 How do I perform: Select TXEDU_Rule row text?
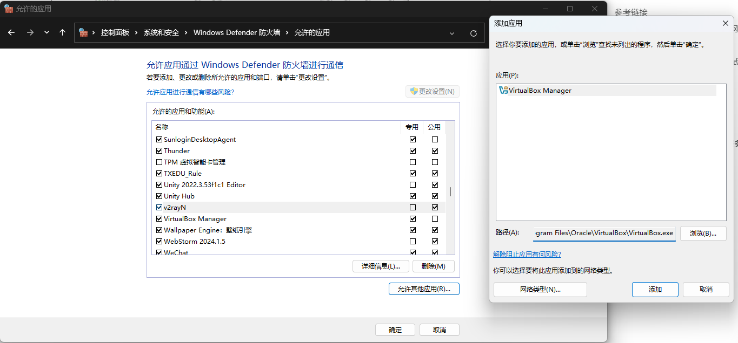click(x=183, y=173)
